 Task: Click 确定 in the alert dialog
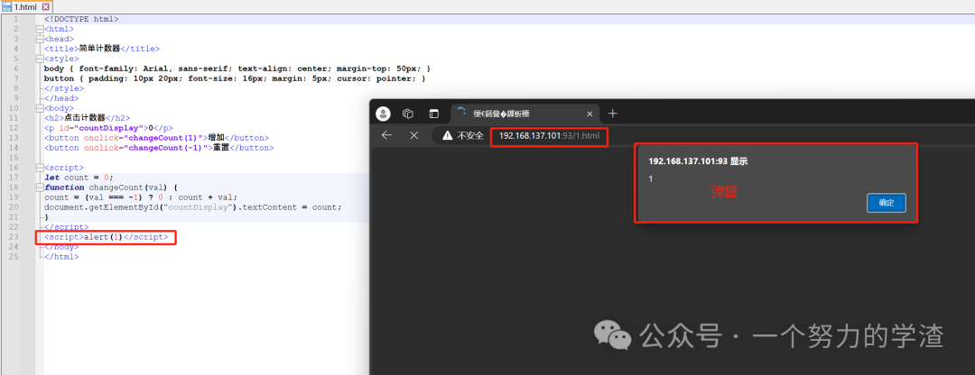tap(887, 203)
